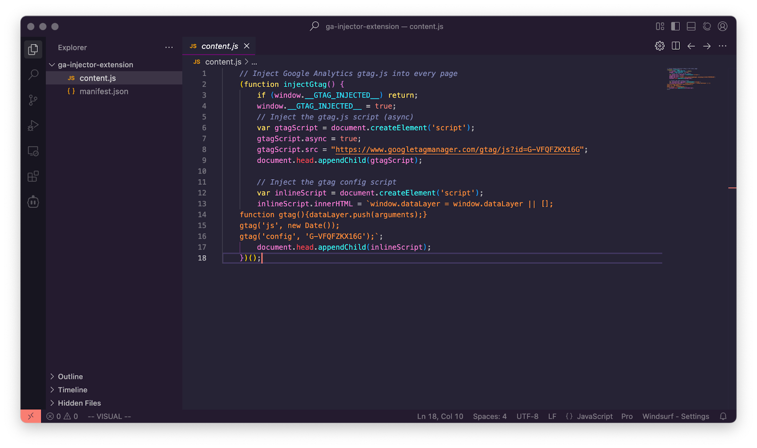Collapse the ga-injector-extension folder
Image resolution: width=757 pixels, height=448 pixels.
(x=52, y=64)
